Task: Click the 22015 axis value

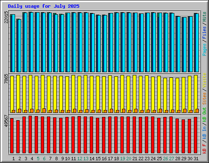Action: pyautogui.click(x=6, y=17)
